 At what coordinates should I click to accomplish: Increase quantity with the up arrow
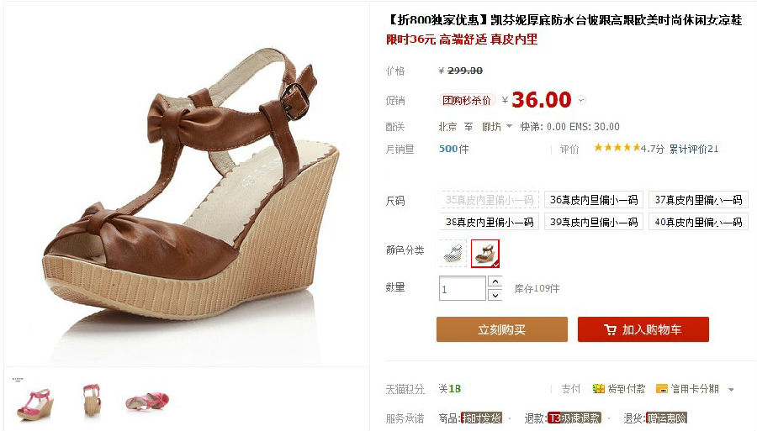click(495, 281)
